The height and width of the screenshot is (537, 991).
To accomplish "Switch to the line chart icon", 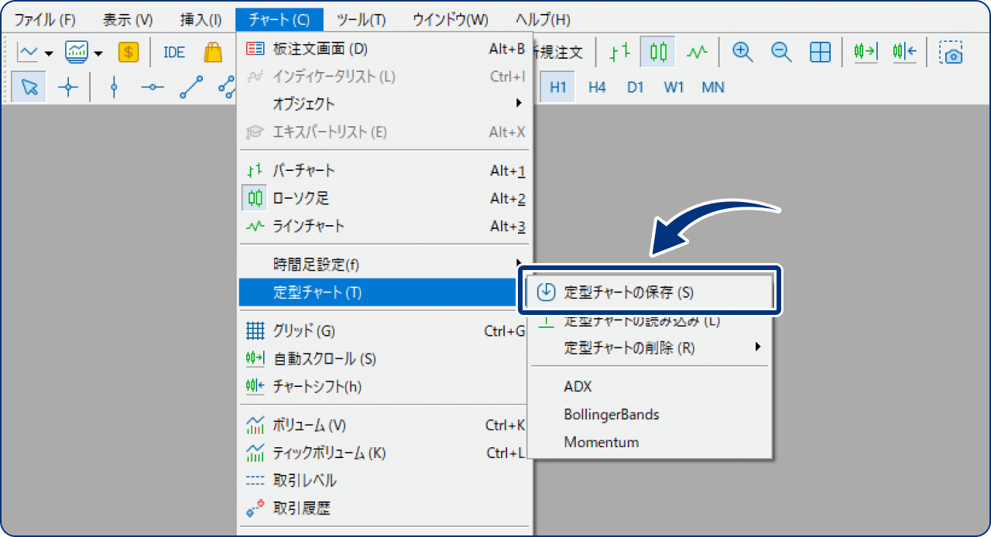I will point(695,52).
